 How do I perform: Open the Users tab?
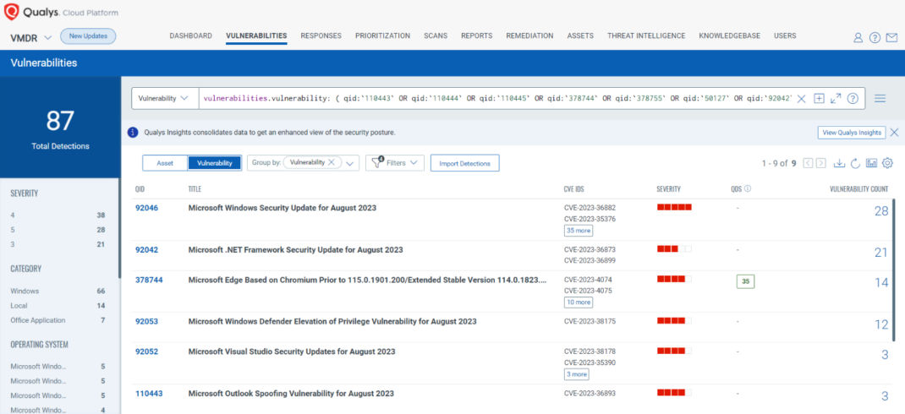pos(785,35)
